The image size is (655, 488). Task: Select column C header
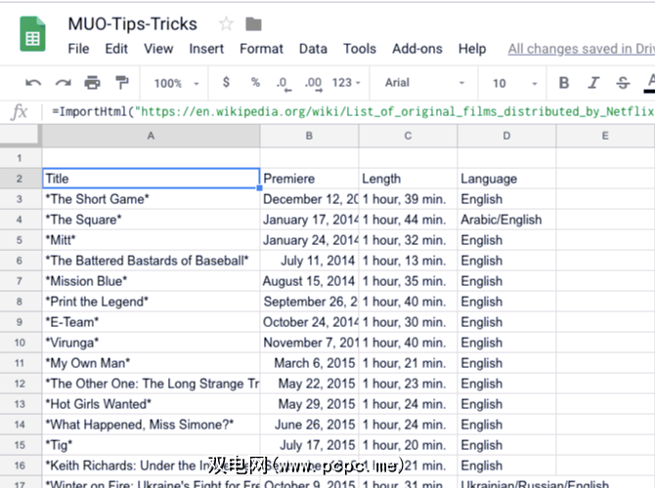[x=408, y=136]
